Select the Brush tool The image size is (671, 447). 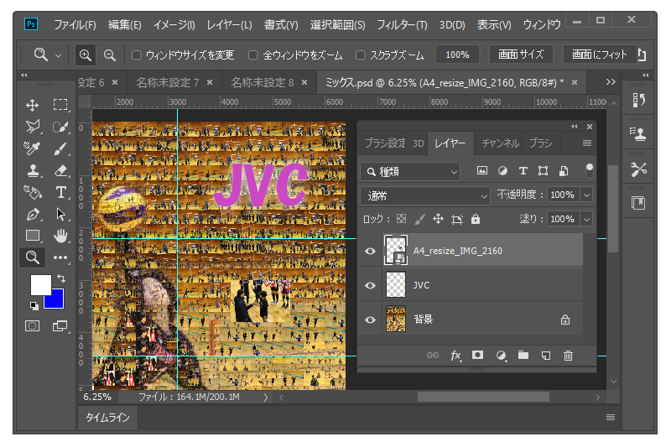(60, 148)
